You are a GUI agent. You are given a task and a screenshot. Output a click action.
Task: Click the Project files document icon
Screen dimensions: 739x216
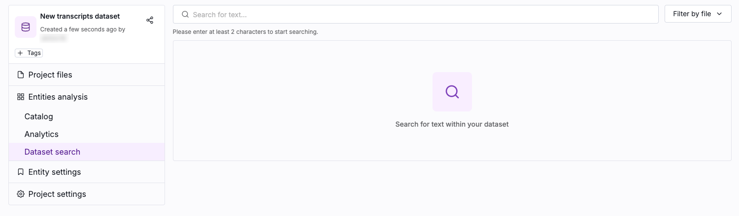point(21,75)
